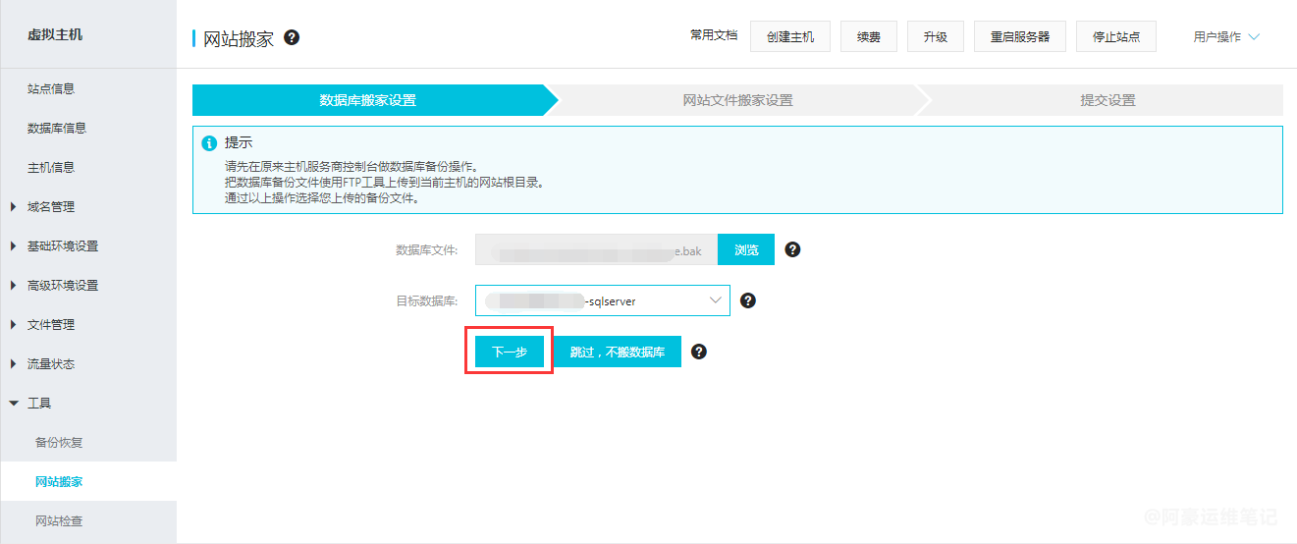Click help icon beside 目标数据库 dropdown

tap(747, 300)
